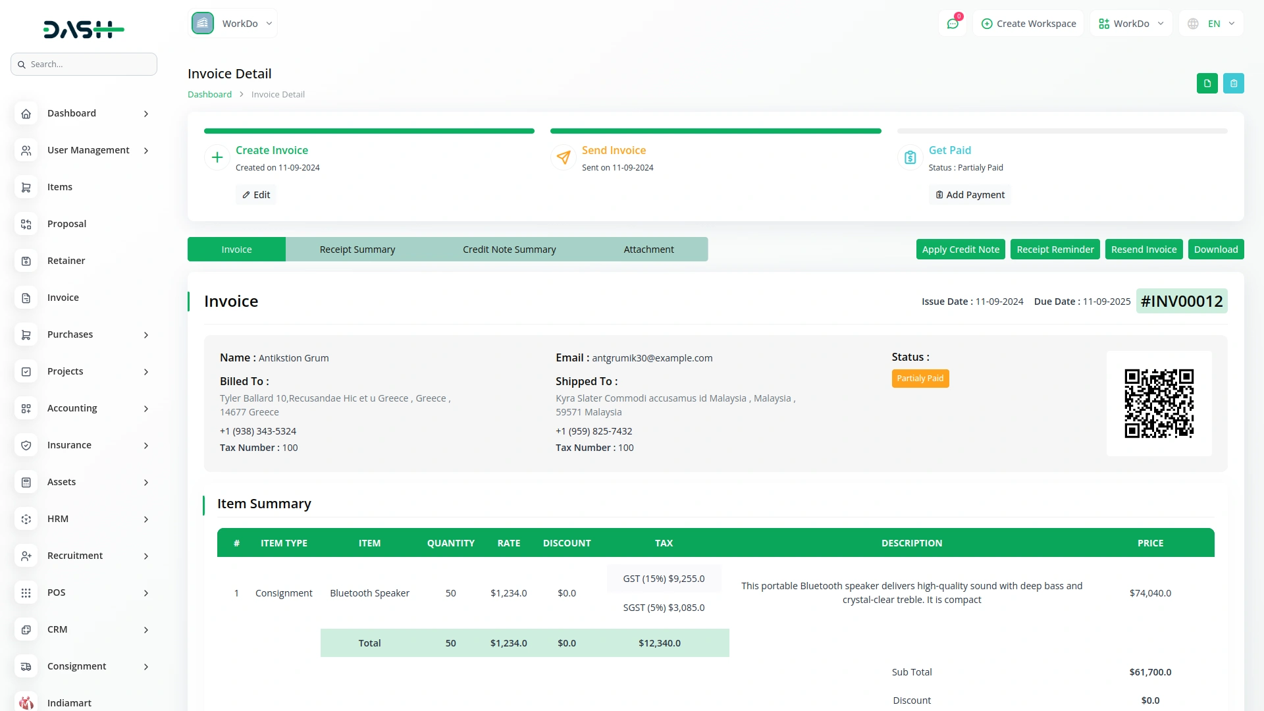
Task: Click the teal clipboard icon top right
Action: tap(1233, 84)
